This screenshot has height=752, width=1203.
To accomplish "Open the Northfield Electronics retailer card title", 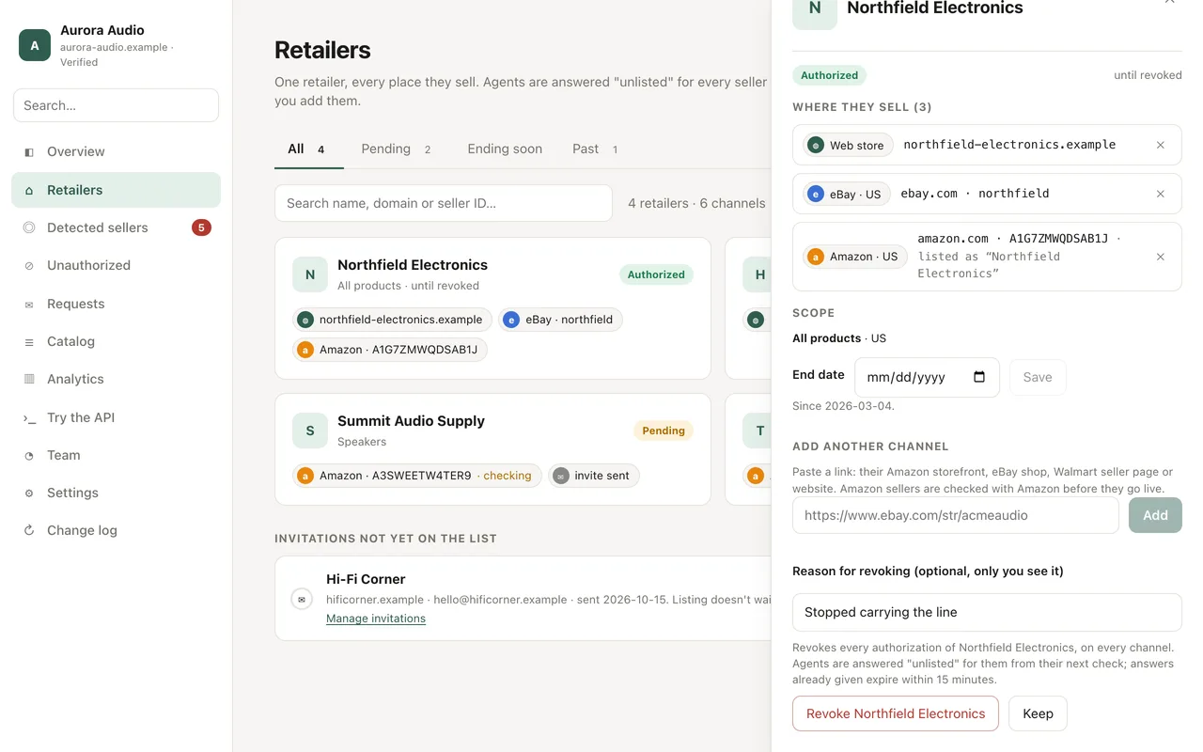I will point(413,265).
